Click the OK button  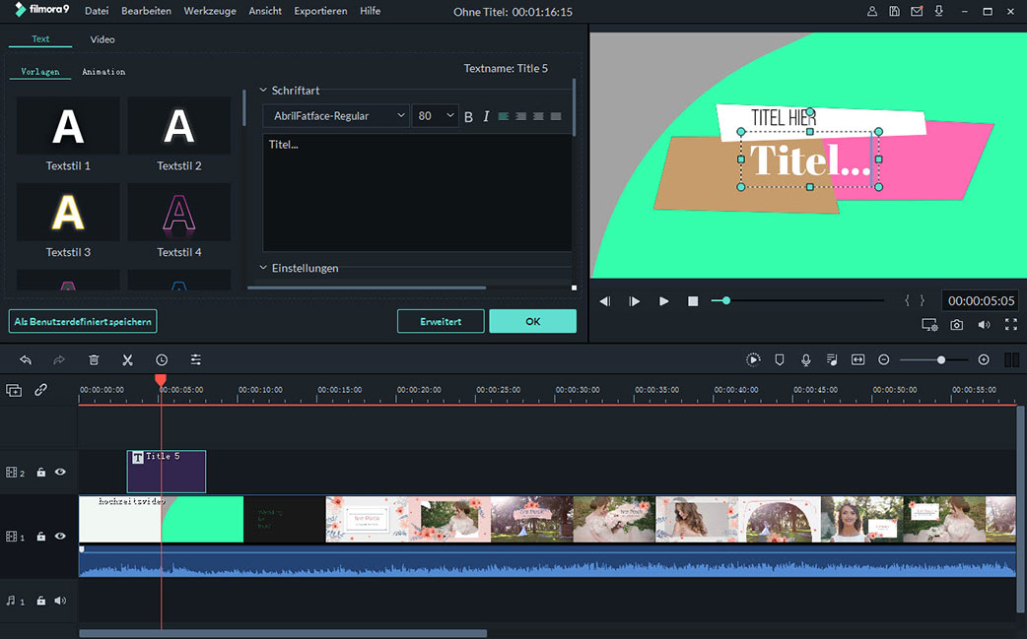533,321
